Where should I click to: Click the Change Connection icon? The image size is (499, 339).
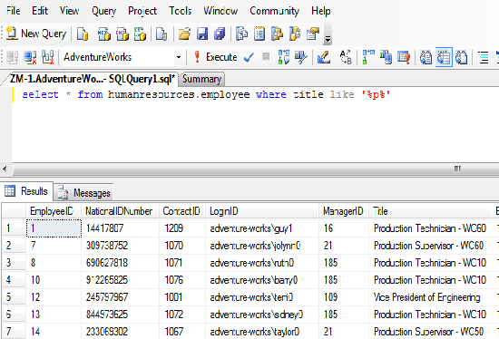[x=48, y=58]
